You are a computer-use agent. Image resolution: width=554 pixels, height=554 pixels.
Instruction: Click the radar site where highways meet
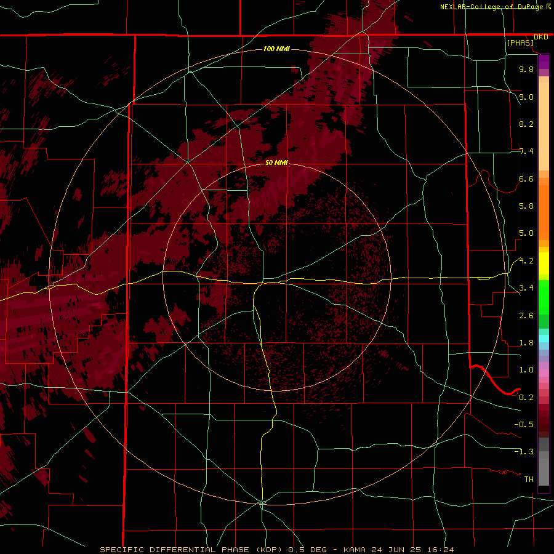262,283
